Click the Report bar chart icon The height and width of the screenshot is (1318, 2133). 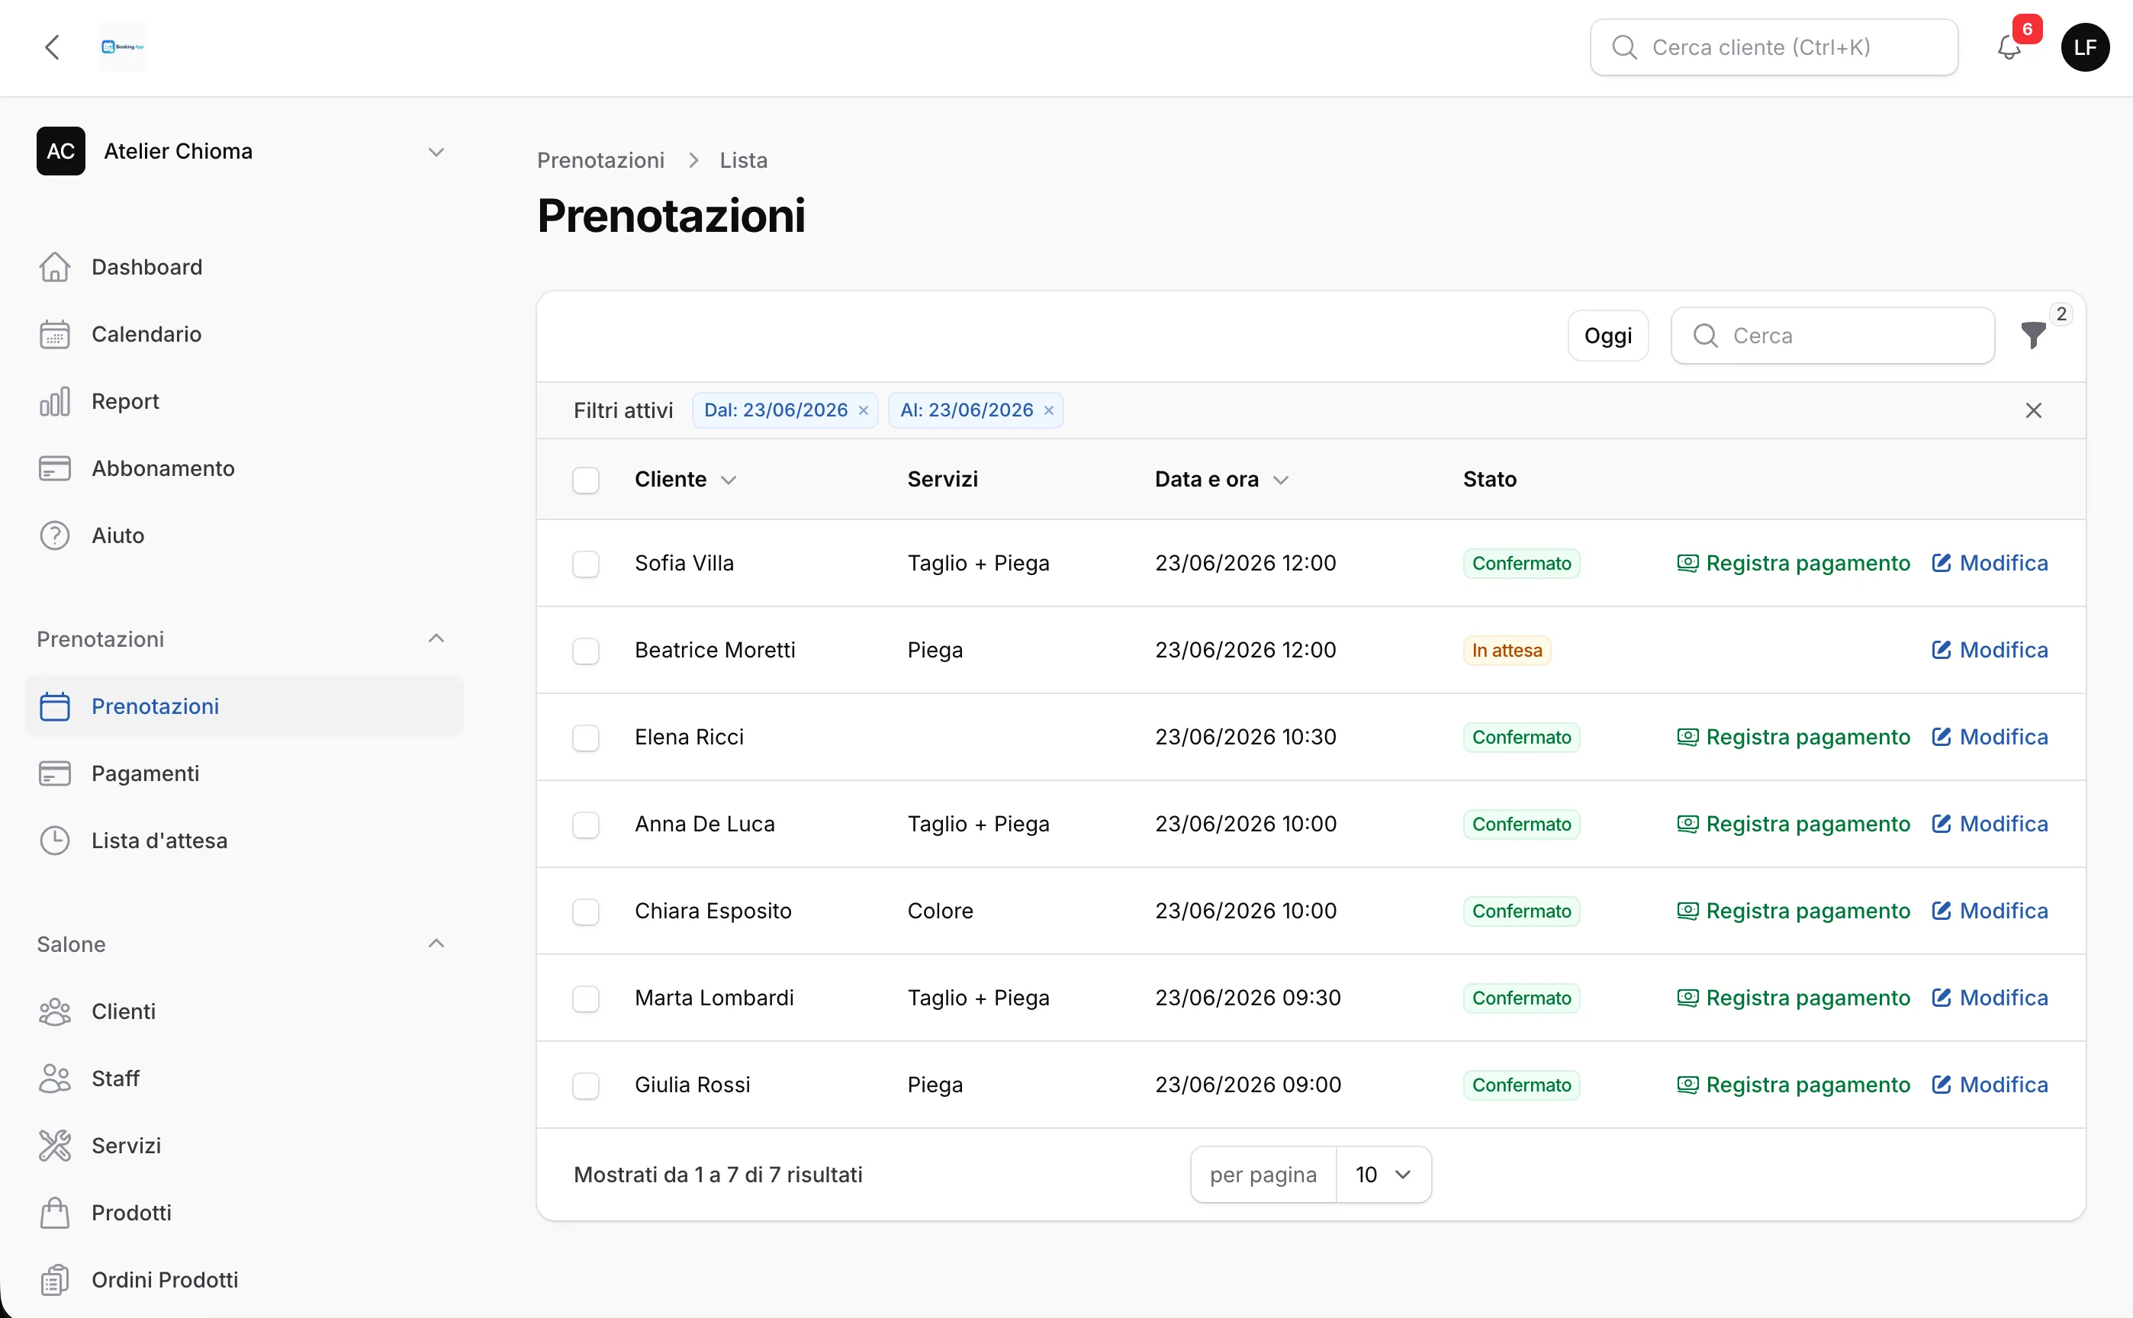point(55,402)
